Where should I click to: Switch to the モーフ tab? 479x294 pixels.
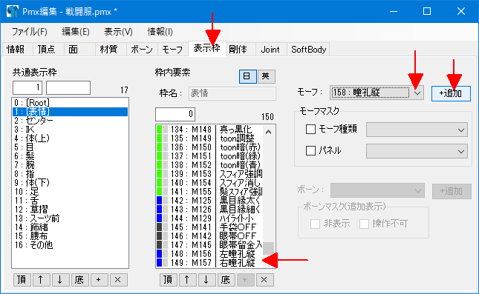(172, 50)
